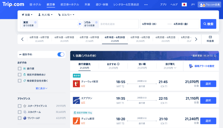Click the 受託手荷物 15kg tag
Viewport: 223px width, 128px height.
point(83,113)
